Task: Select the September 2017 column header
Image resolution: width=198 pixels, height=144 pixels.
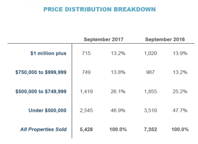Action: [x=103, y=39]
